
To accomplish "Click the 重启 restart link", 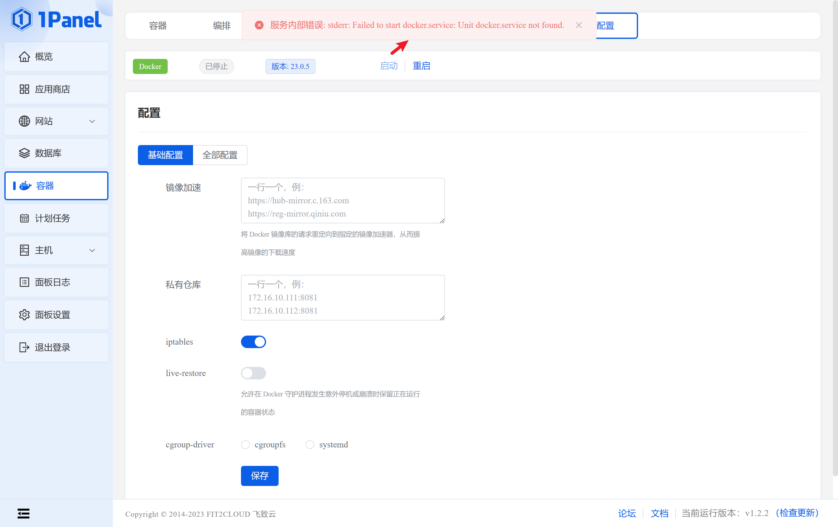I will tap(422, 66).
